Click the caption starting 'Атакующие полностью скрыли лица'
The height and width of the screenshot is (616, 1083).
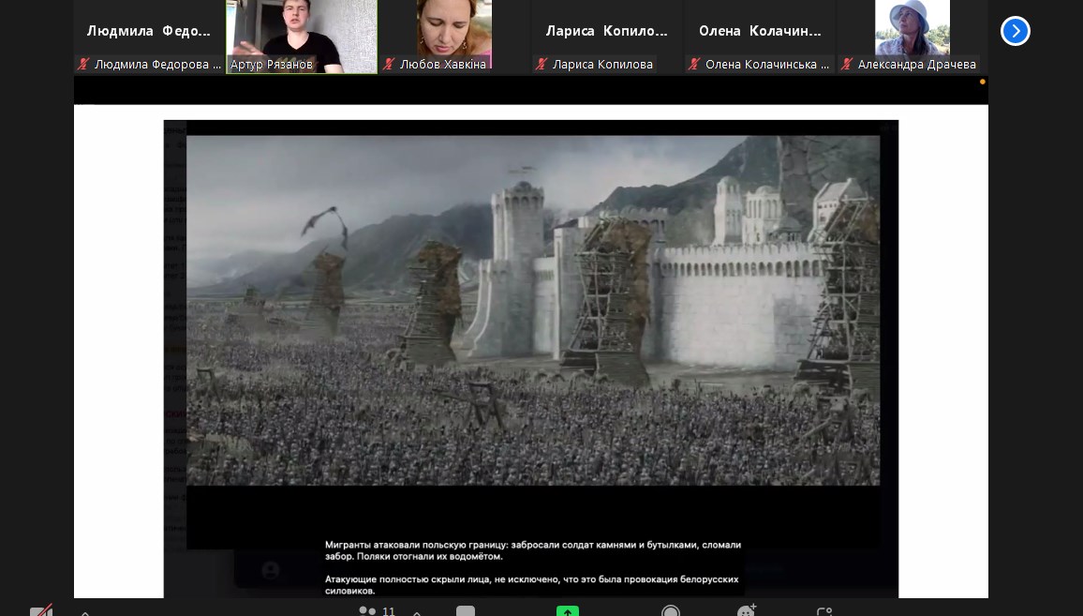[x=532, y=585]
